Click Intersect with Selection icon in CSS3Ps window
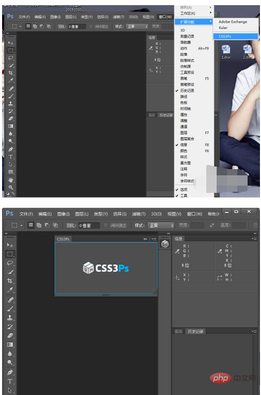The image size is (261, 395). [55, 225]
